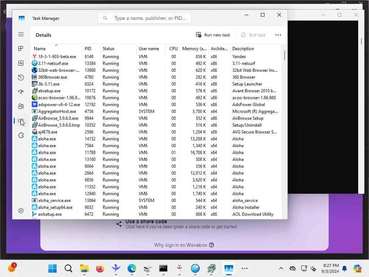
Task: Sort by the CPU column header
Action: (x=173, y=49)
